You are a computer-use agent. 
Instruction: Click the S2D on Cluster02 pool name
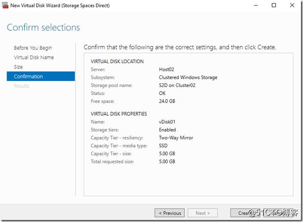(177, 85)
